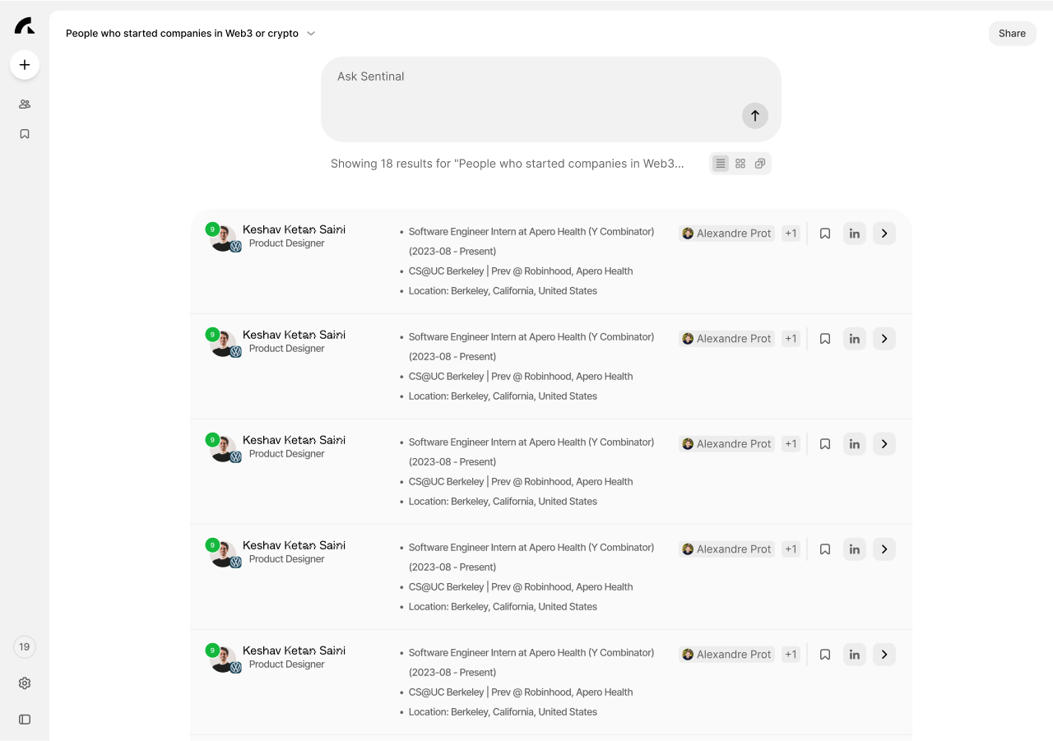Open the 'People who started companies in Web3 or crypto' title
This screenshot has width=1053, height=741.
[x=182, y=34]
